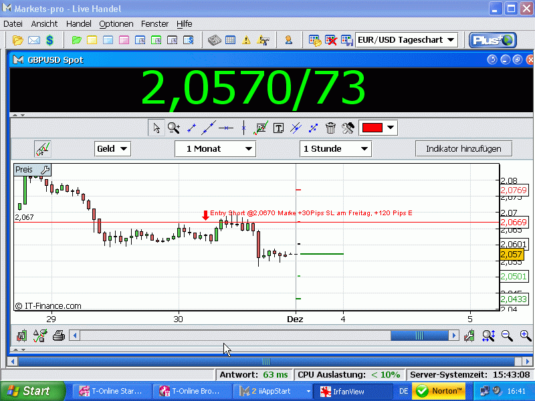
Task: Click the zoom out magnifier below chart
Action: click(x=507, y=336)
